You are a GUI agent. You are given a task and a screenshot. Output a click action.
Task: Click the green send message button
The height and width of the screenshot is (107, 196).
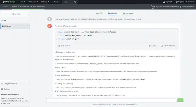pyautogui.click(x=180, y=100)
